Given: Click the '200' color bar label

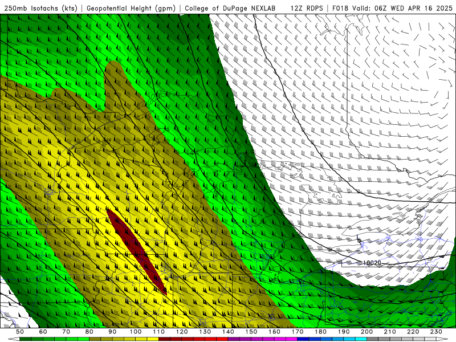Looking at the screenshot, I should [367, 332].
